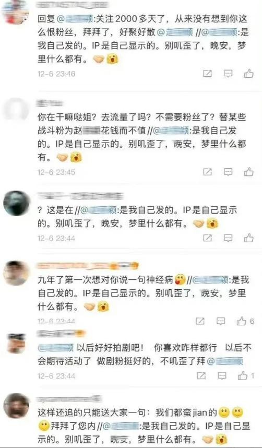Repost the 九年了 comment
Viewport: 262px width, 448px height.
click(x=200, y=321)
